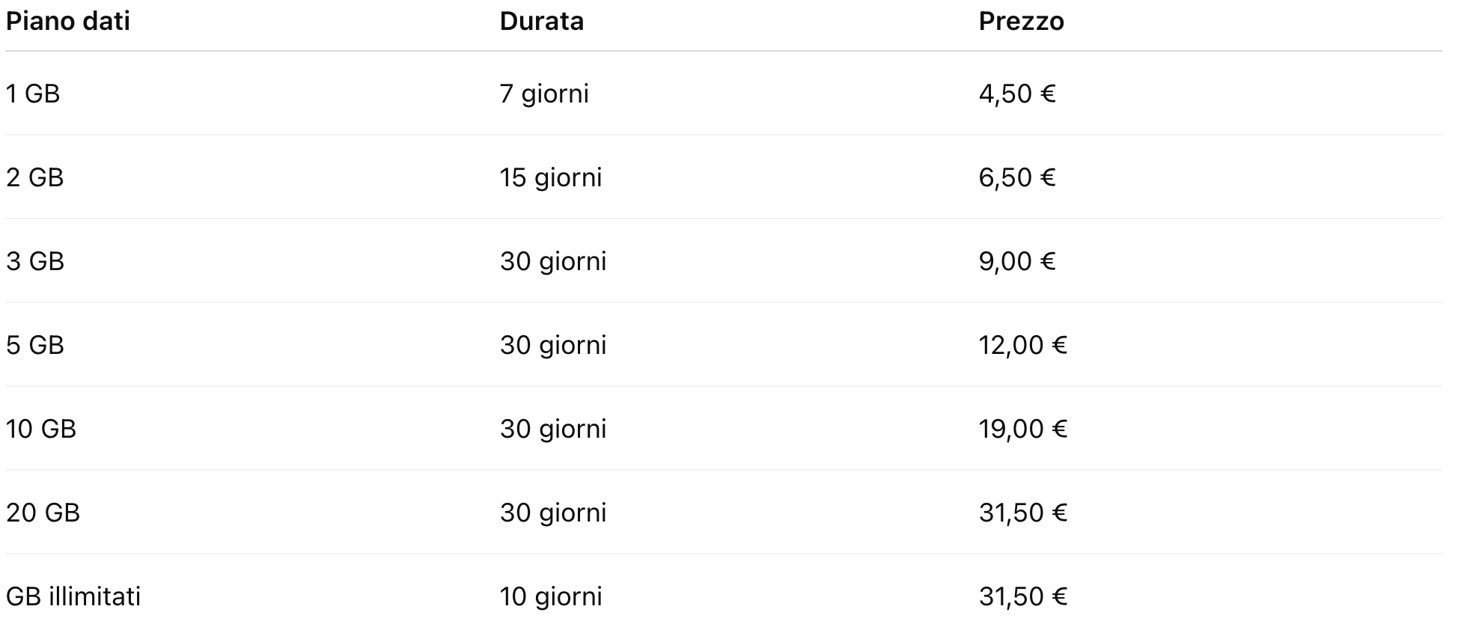Click the "Piano dati" column header
The image size is (1464, 642).
click(68, 21)
